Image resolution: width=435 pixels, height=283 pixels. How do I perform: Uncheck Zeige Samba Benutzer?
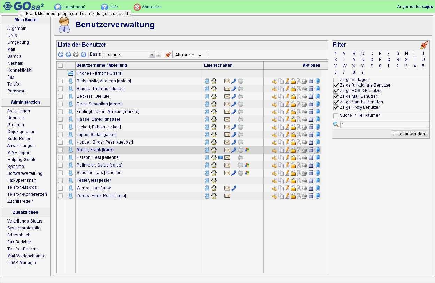pyautogui.click(x=336, y=102)
